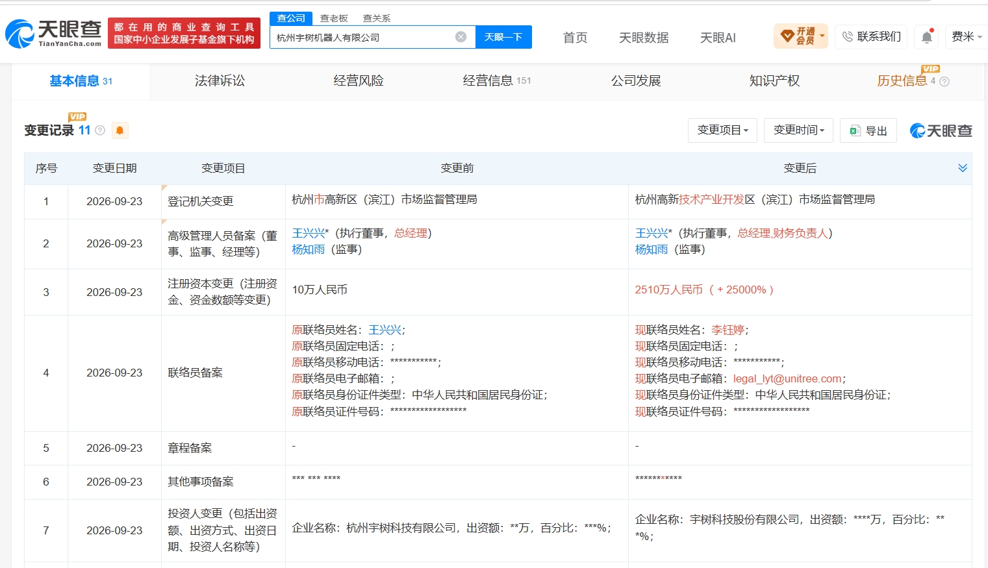
Task: Go to 首页 in navigation
Action: (x=575, y=38)
